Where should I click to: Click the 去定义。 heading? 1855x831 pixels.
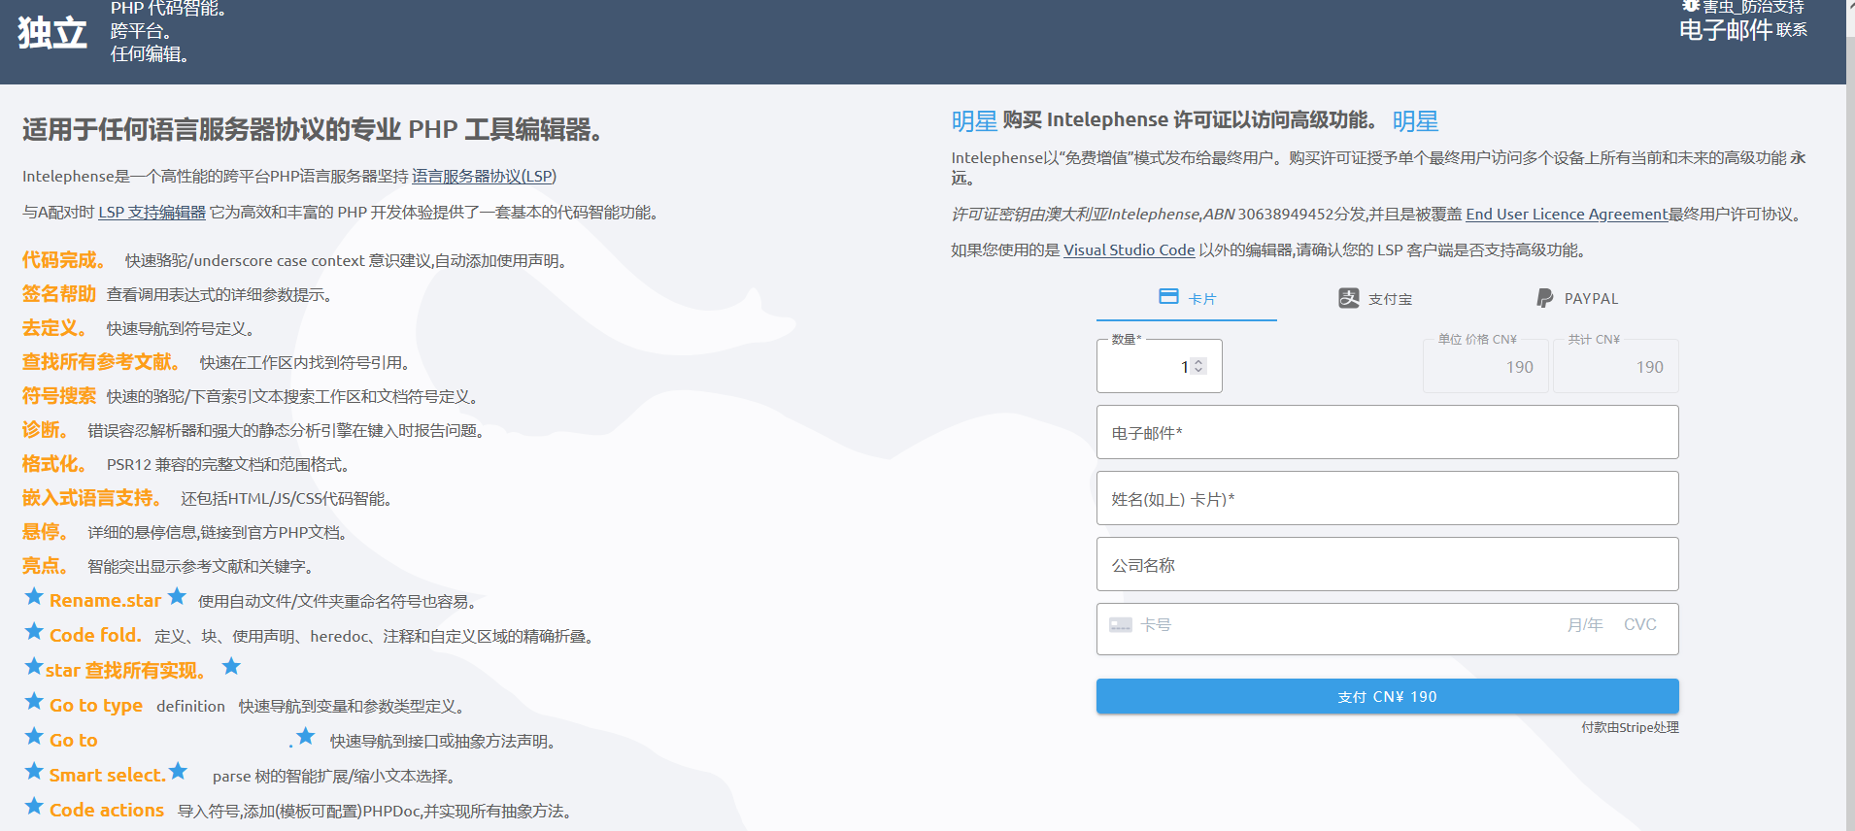(54, 328)
